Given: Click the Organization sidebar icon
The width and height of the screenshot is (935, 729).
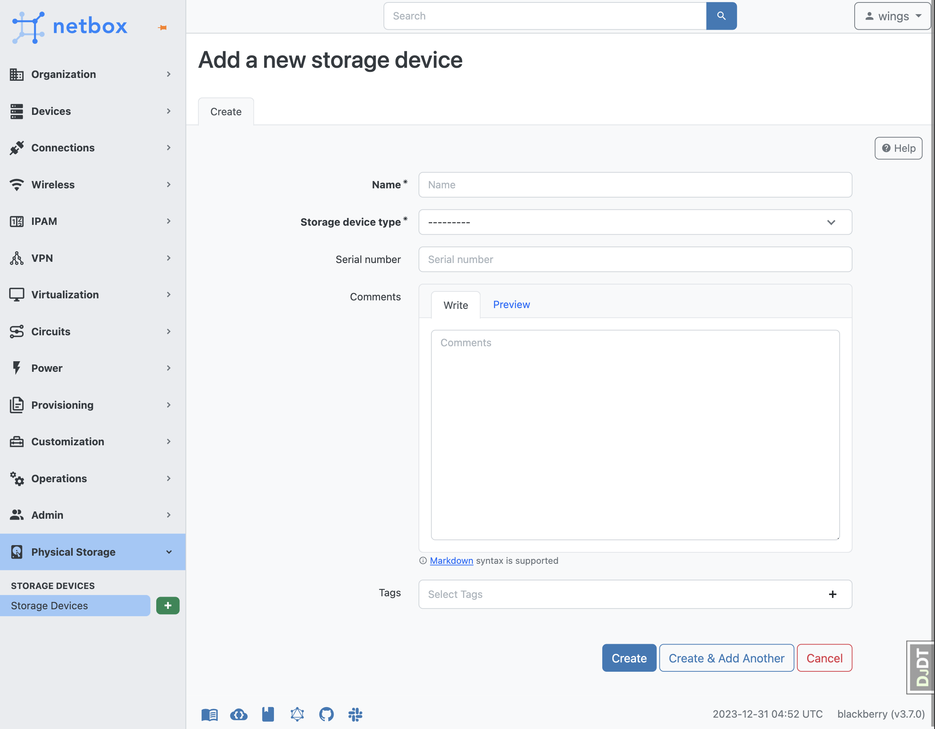Looking at the screenshot, I should pos(17,74).
